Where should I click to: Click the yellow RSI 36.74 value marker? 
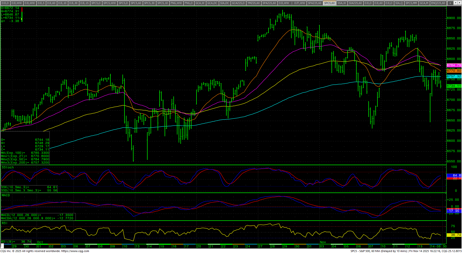454,235
